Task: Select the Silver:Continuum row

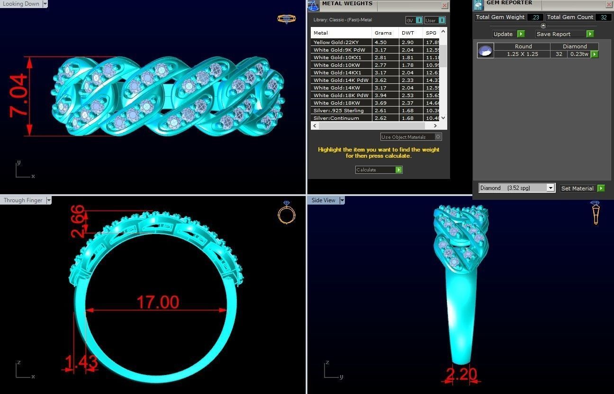Action: 376,118
